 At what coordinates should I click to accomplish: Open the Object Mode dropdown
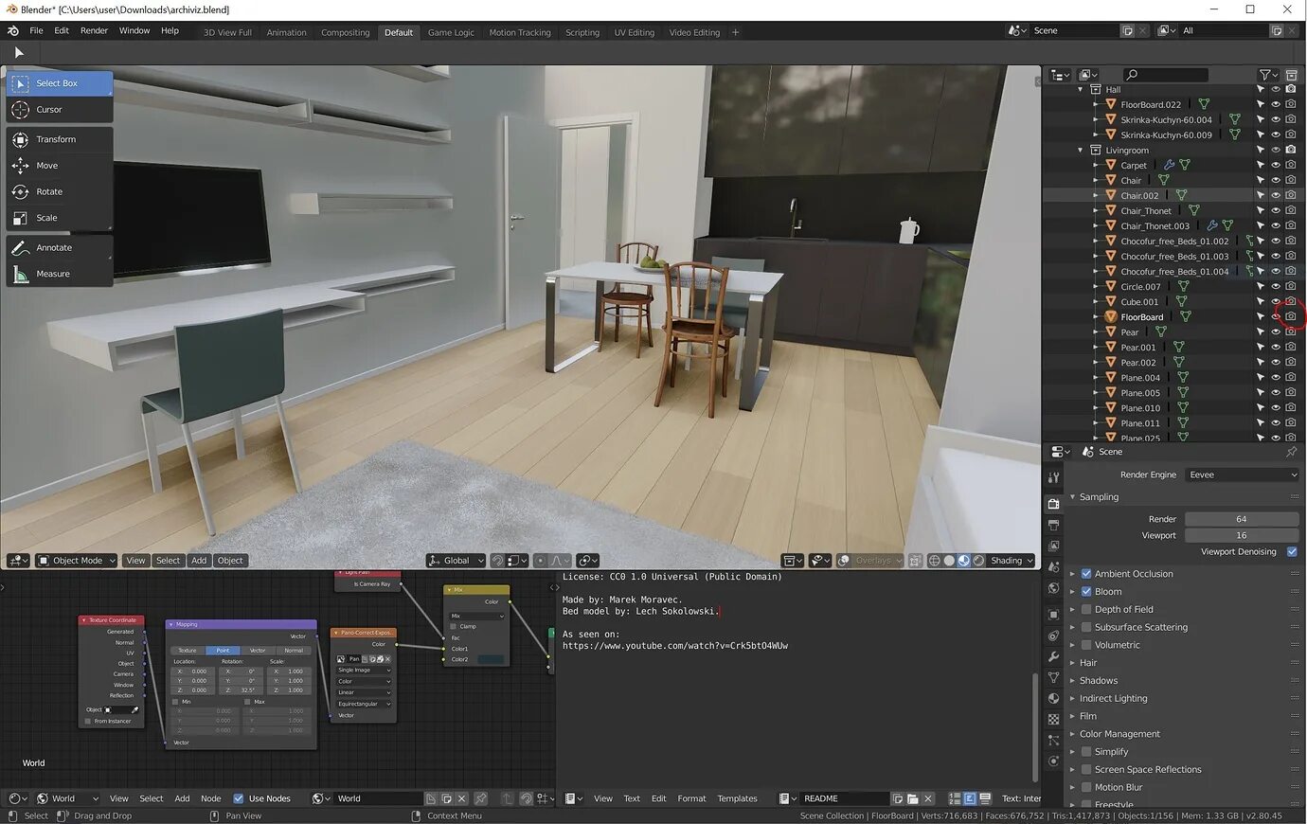point(76,561)
